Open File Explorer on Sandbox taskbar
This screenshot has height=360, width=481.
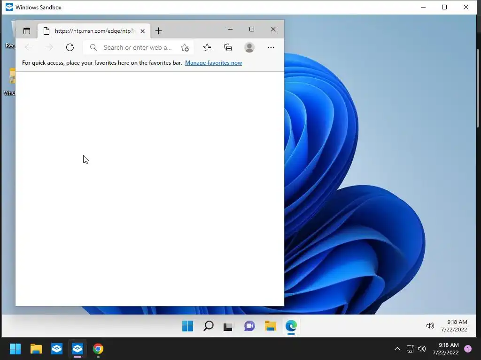pyautogui.click(x=270, y=326)
